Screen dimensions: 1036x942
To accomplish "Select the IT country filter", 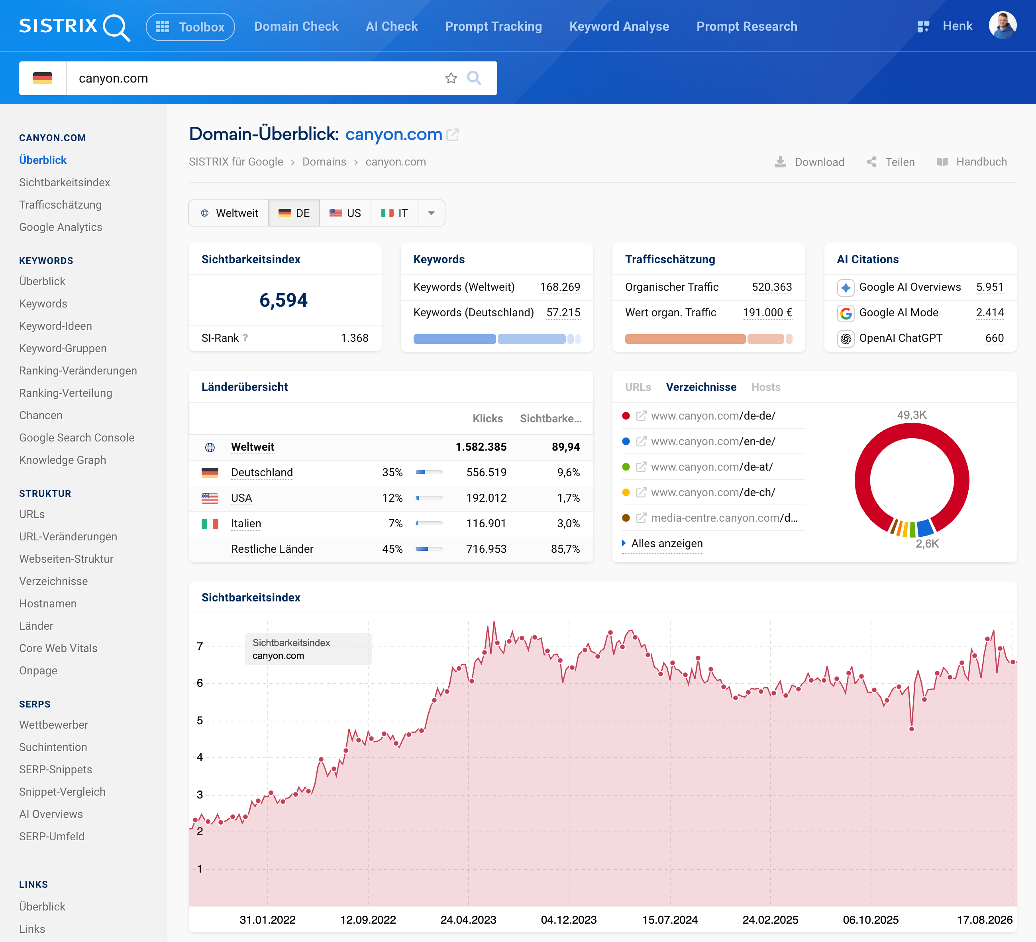I will (394, 213).
